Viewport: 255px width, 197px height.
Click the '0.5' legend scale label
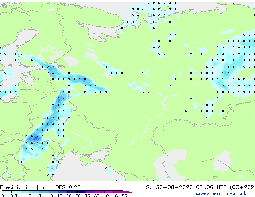14,195
